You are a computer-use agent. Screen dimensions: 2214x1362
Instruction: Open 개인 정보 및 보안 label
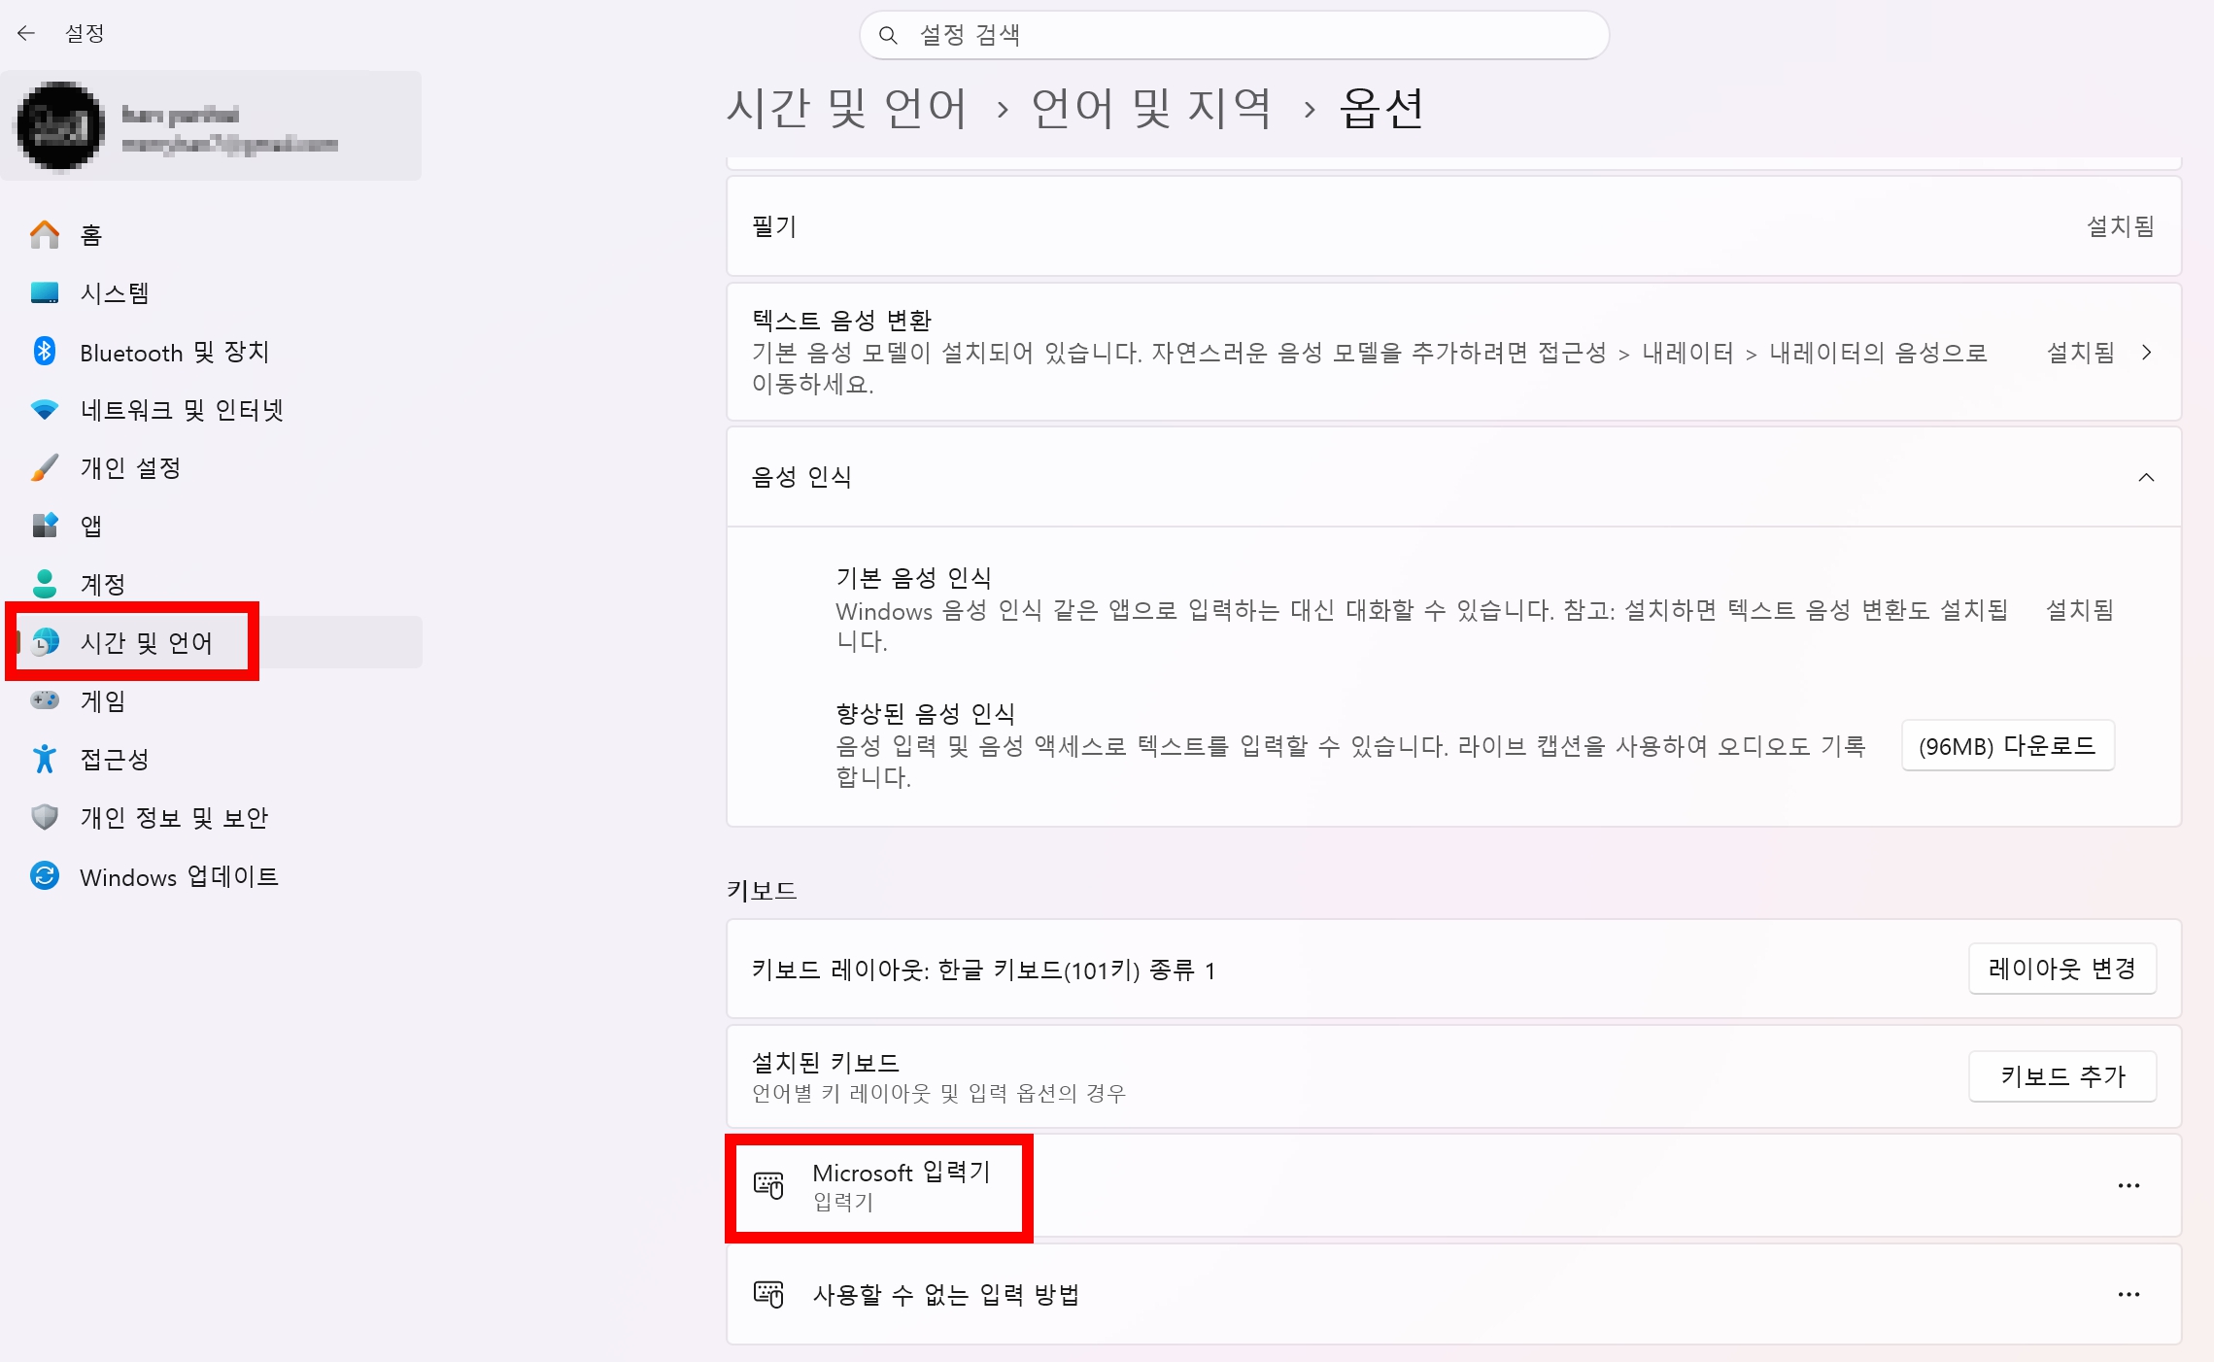coord(174,818)
